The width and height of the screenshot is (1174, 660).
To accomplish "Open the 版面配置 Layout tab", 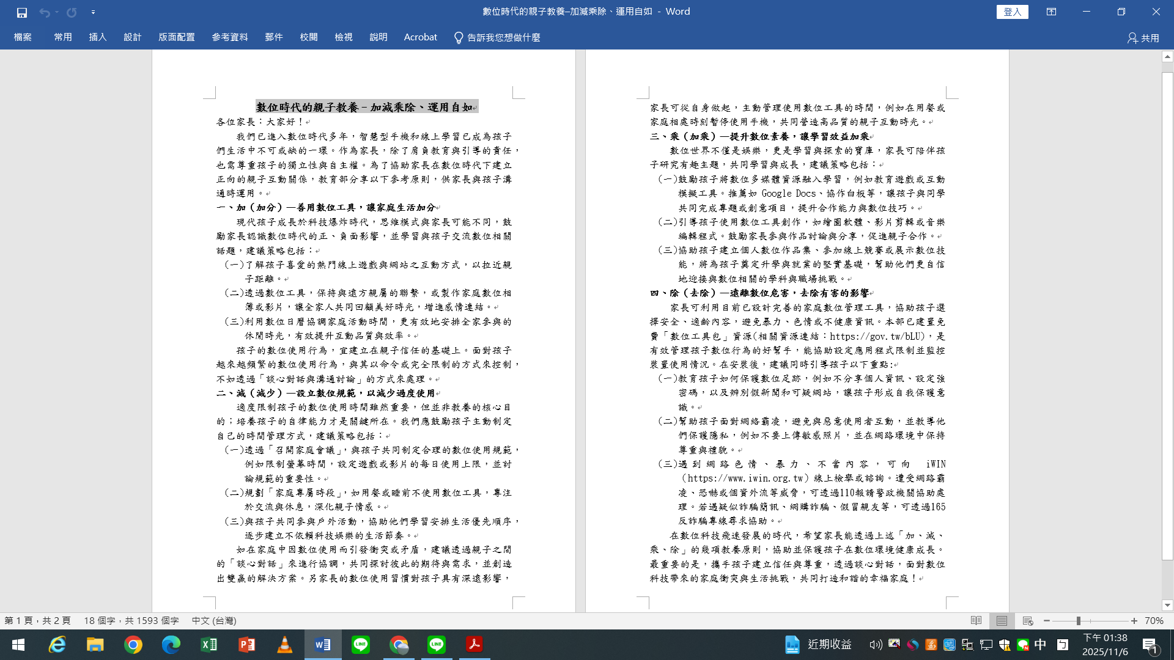I will [176, 37].
